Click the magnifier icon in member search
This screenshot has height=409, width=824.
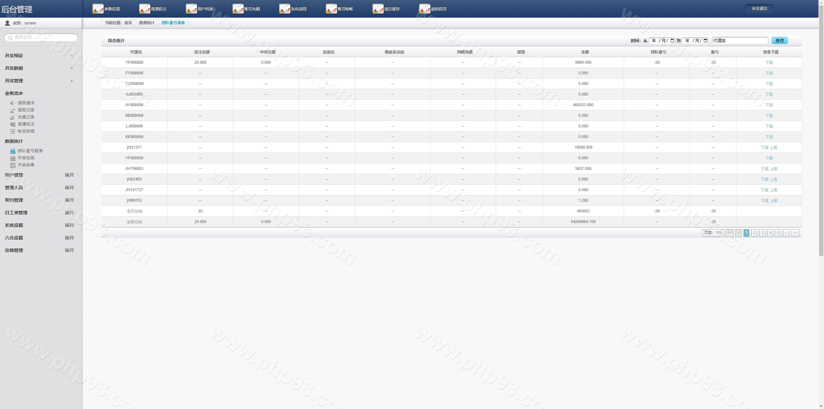pos(10,38)
